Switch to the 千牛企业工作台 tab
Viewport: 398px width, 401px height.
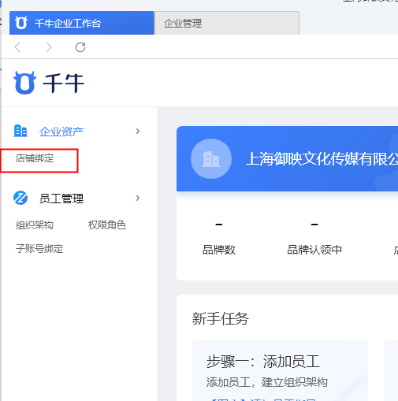(x=82, y=23)
